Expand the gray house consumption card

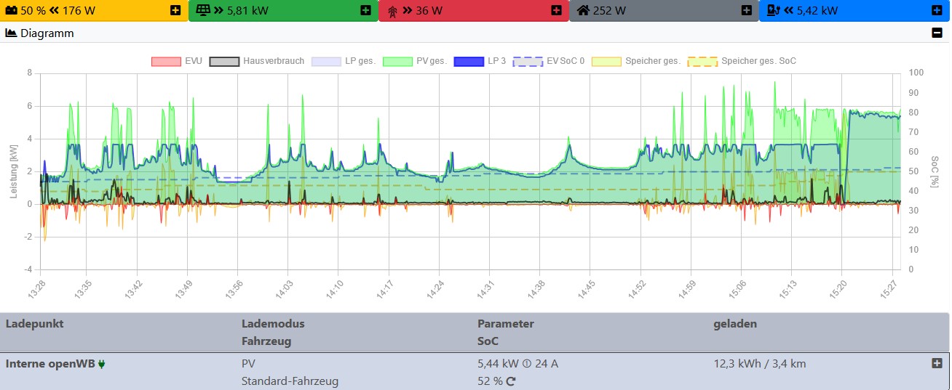pos(746,11)
